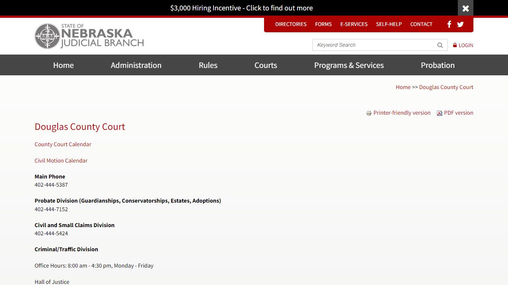Image resolution: width=508 pixels, height=285 pixels.
Task: Open the Directories link
Action: click(x=291, y=24)
